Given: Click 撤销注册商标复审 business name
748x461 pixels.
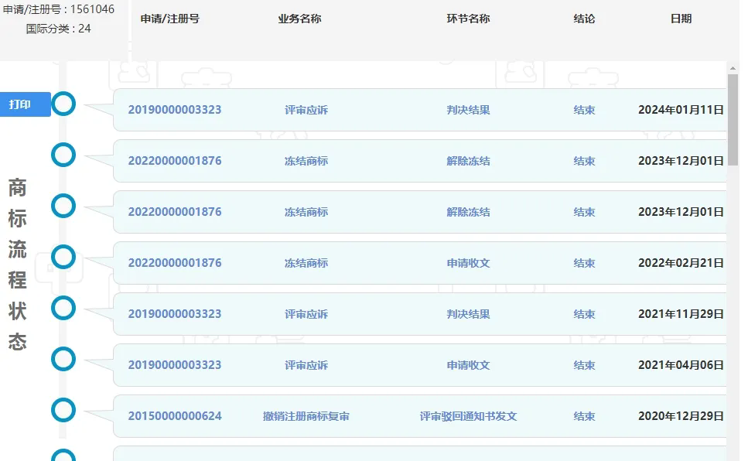Looking at the screenshot, I should 306,416.
